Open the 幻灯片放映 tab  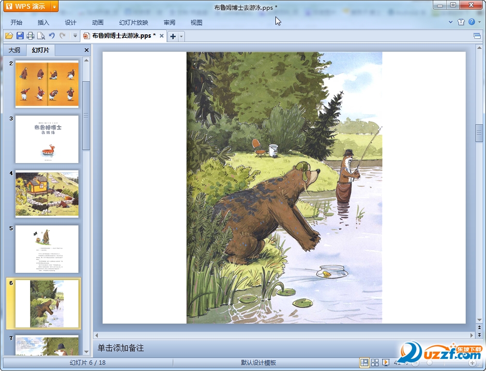[x=134, y=23]
